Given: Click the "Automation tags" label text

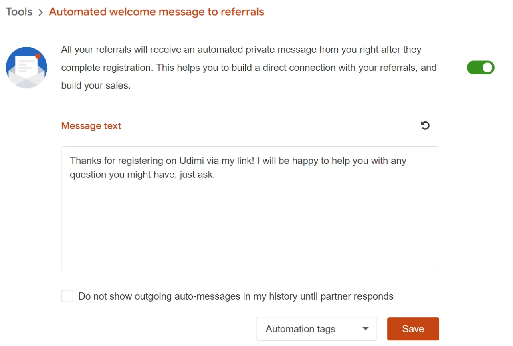Looking at the screenshot, I should point(300,329).
